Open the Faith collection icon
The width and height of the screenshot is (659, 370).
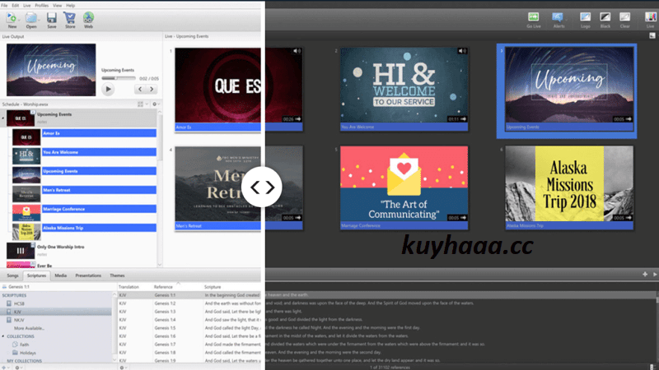[15, 345]
